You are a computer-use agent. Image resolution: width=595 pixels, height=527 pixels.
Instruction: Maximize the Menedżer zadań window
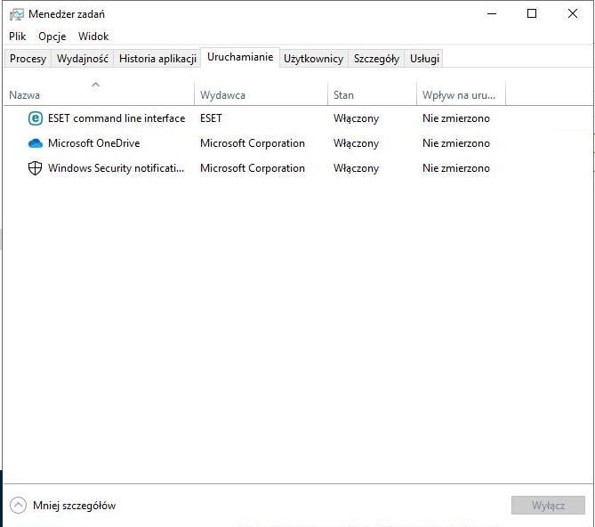point(532,13)
